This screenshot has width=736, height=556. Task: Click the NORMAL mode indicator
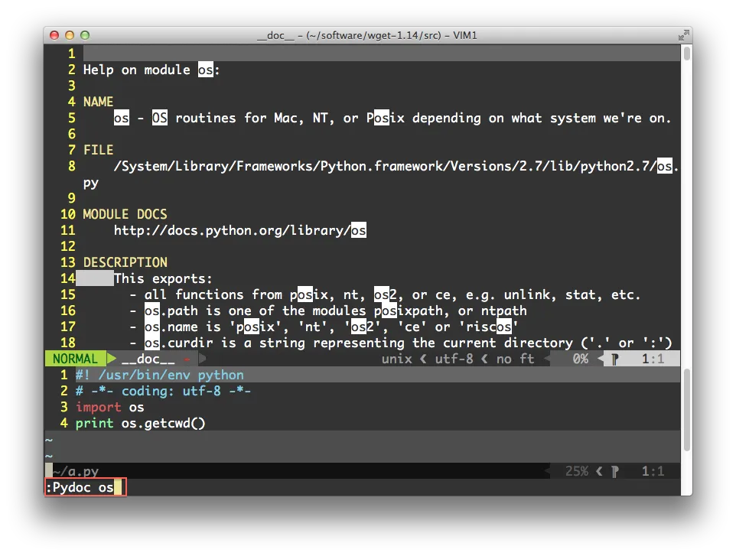click(x=75, y=359)
